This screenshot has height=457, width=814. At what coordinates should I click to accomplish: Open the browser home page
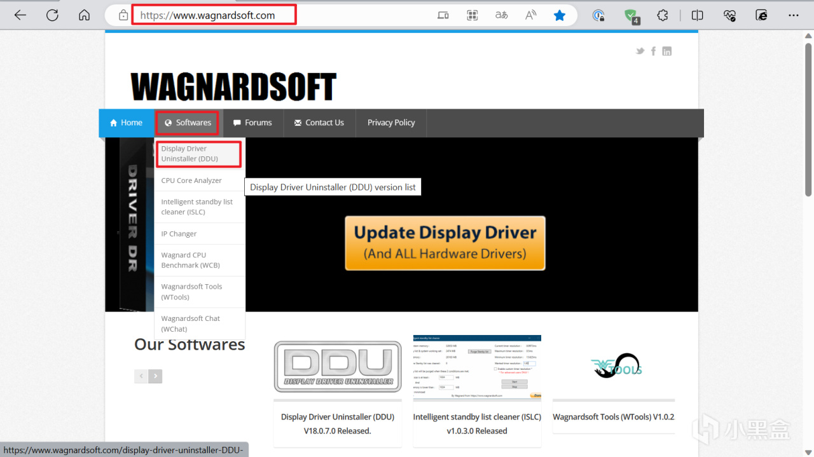pos(84,15)
